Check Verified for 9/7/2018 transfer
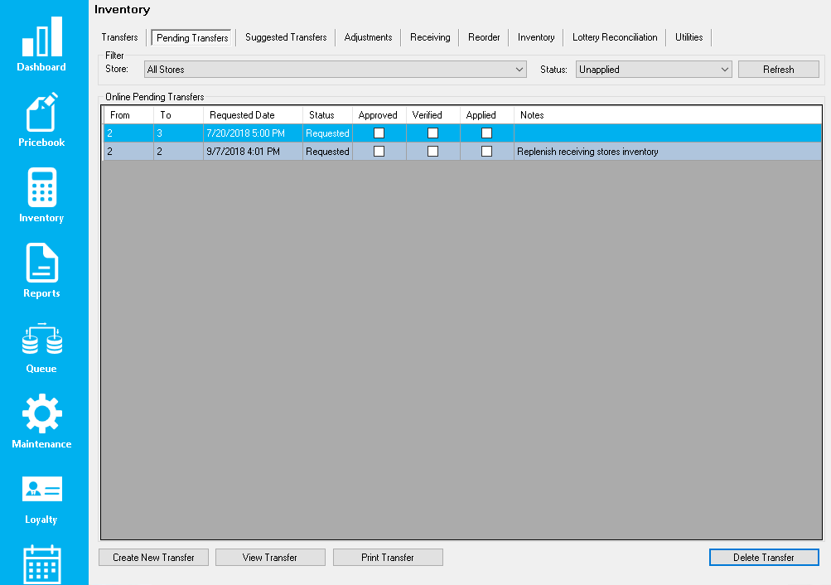The height and width of the screenshot is (585, 831). pos(433,152)
